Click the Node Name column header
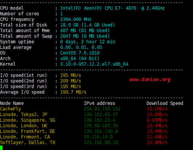 [12, 103]
